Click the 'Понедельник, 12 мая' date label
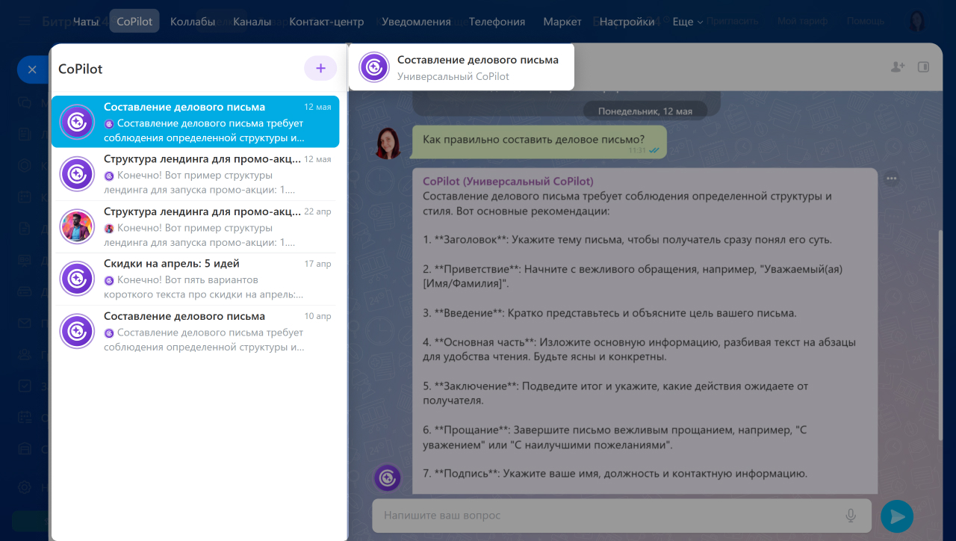 [645, 111]
